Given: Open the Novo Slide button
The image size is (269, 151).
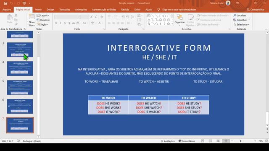Looking at the screenshot, I should pyautogui.click(x=32, y=21).
